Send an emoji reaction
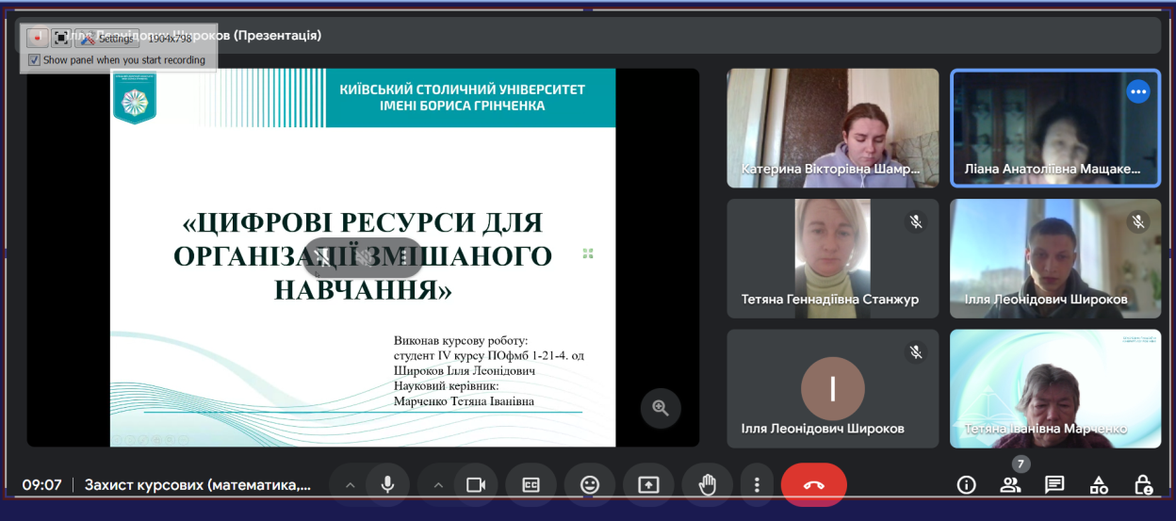The width and height of the screenshot is (1176, 521). (x=590, y=484)
